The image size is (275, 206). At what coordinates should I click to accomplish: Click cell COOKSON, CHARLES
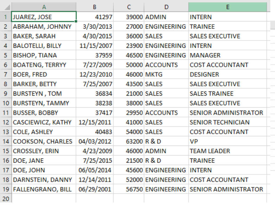[44, 141]
